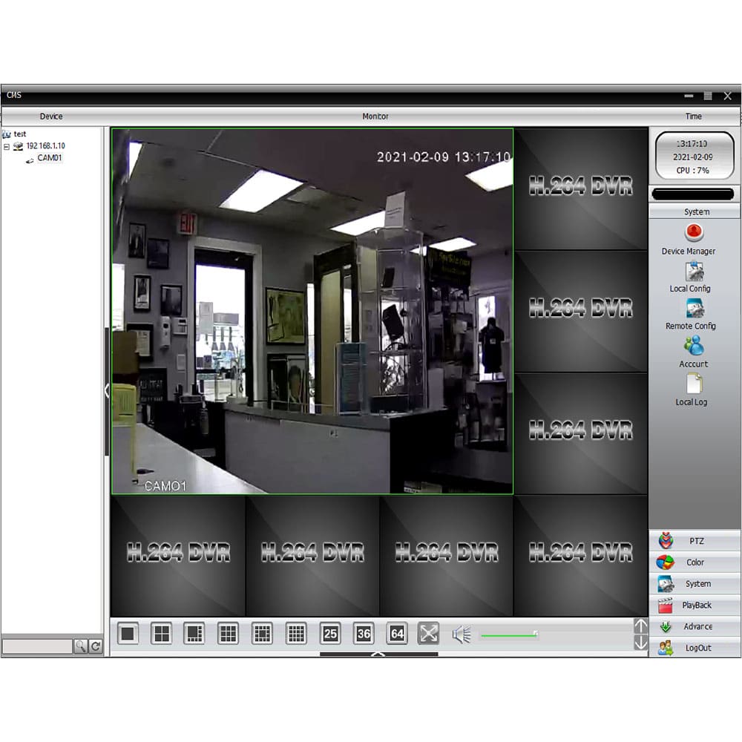The width and height of the screenshot is (742, 742).
Task: Collapse the left device tree panel
Action: [106, 392]
